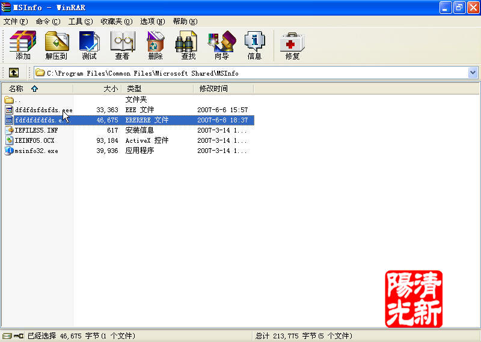Screen dimensions: 481x342
Task: Click the folder icon in the address bar
Action: coord(40,73)
